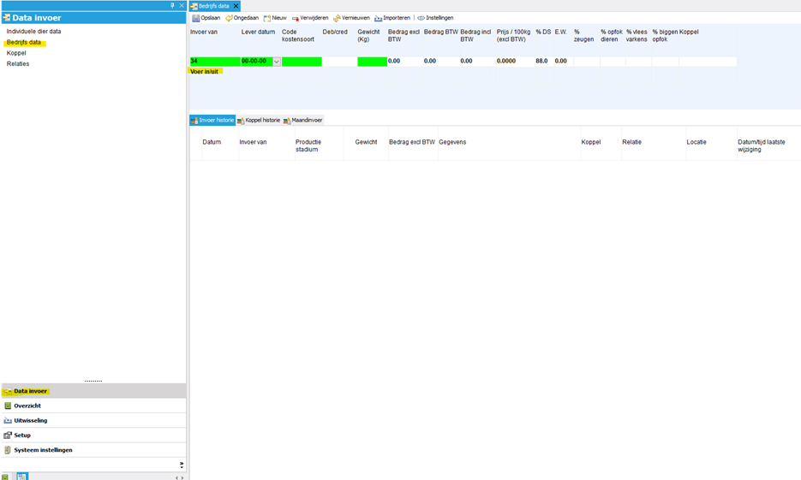Click the empty % vlees varkens field
The image size is (801, 480).
pyautogui.click(x=639, y=62)
